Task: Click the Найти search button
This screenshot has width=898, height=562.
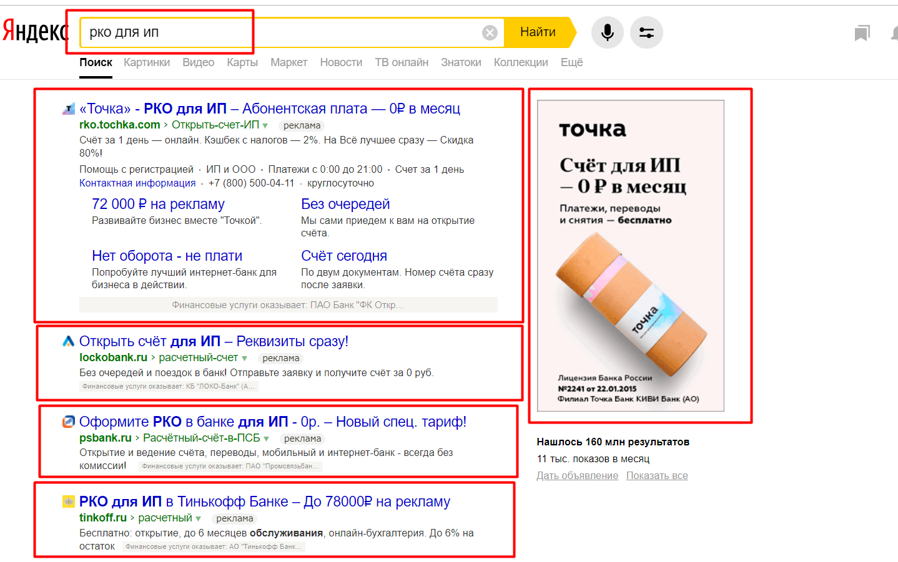Action: [538, 32]
